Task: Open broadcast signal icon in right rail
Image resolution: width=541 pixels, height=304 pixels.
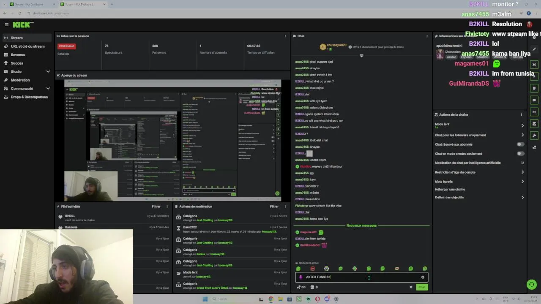Action: tap(534, 112)
